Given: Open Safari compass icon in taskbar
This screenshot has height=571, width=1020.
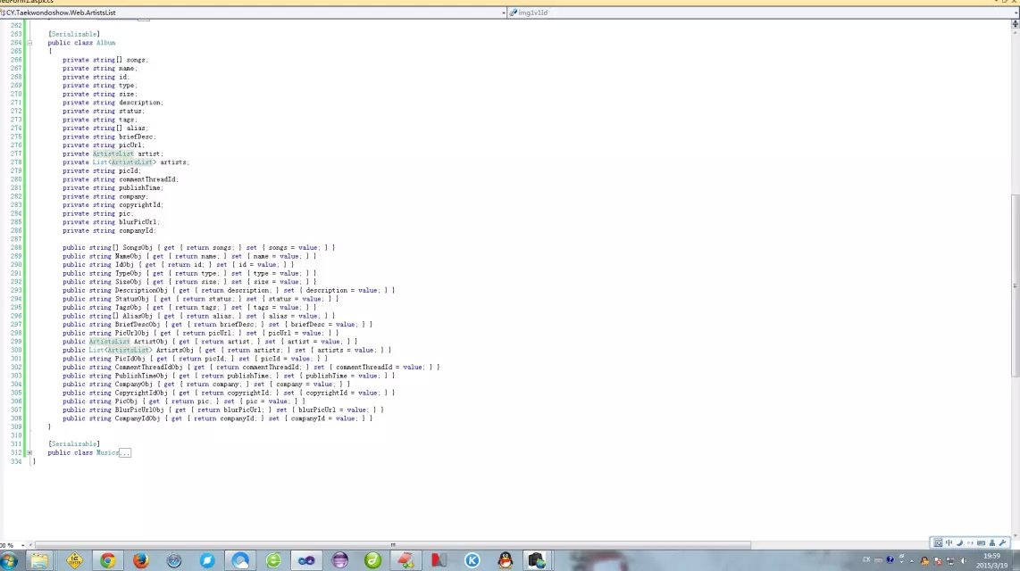Looking at the screenshot, I should click(x=173, y=560).
